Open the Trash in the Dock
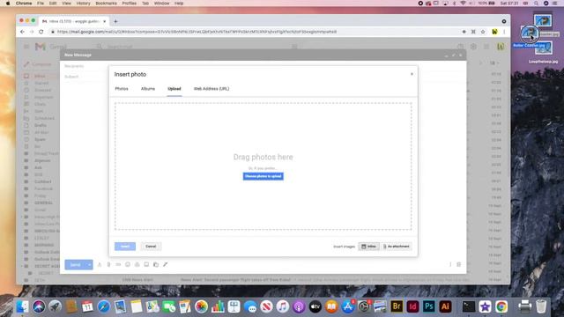564x317 pixels. click(541, 306)
